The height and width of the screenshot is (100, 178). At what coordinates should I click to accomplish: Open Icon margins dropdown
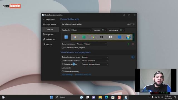122,30
